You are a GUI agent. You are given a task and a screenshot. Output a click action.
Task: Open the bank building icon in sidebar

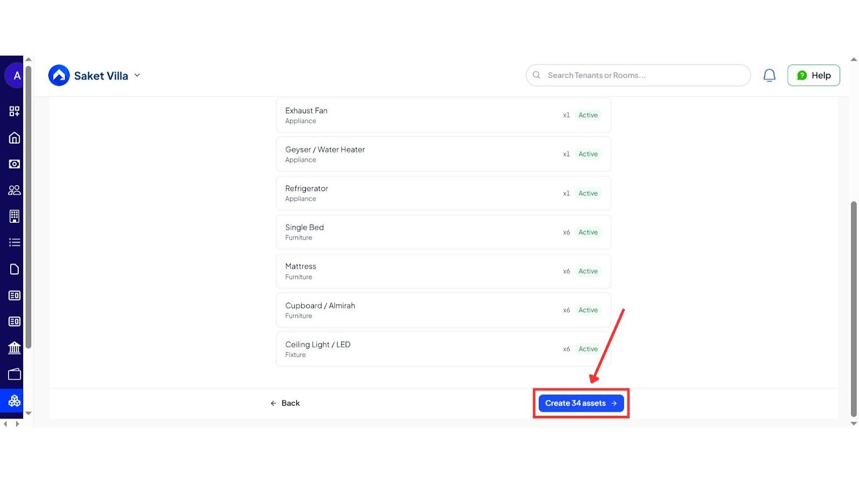point(14,348)
